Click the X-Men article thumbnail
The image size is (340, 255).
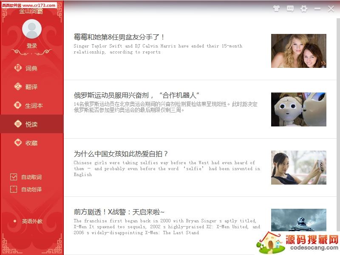tap(299, 220)
